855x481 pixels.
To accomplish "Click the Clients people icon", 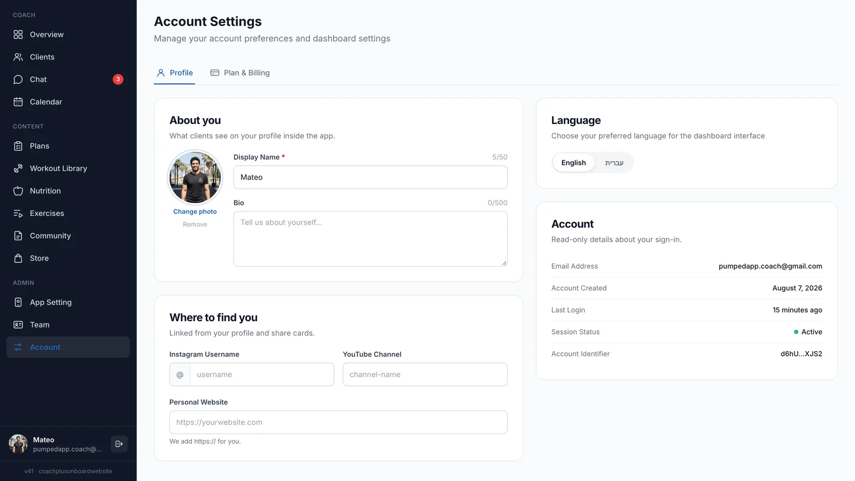I will 18,57.
